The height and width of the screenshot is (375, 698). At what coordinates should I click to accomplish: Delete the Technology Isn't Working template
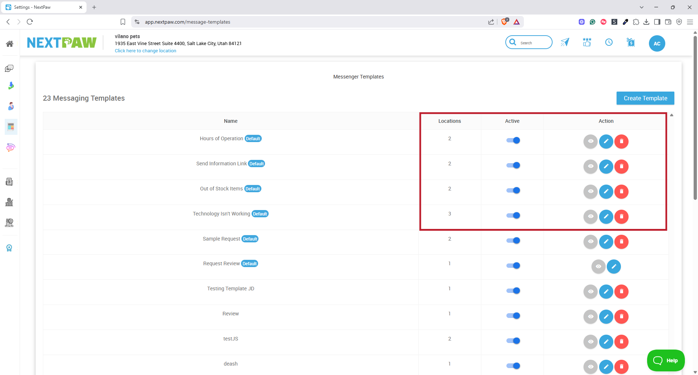[x=621, y=217]
